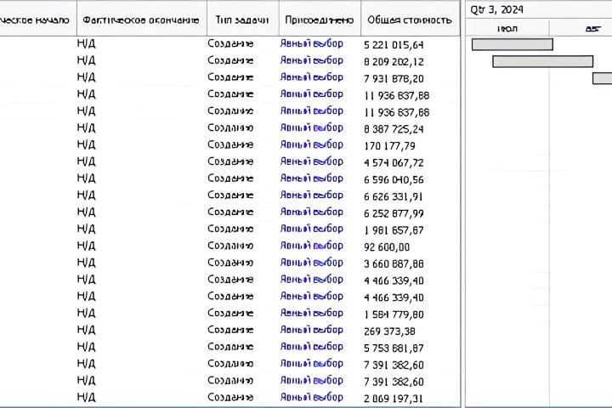Click Н/Д cell in row 8 209 202,12
This screenshot has height=408, width=612.
(x=86, y=60)
